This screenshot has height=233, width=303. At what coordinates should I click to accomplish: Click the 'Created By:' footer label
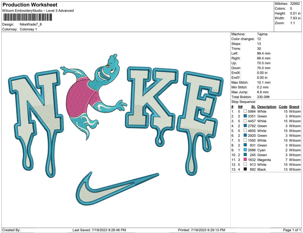[x=11, y=230]
